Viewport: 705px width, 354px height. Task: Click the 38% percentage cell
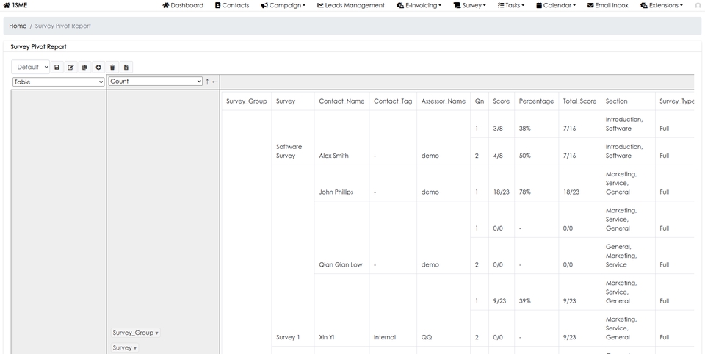524,129
